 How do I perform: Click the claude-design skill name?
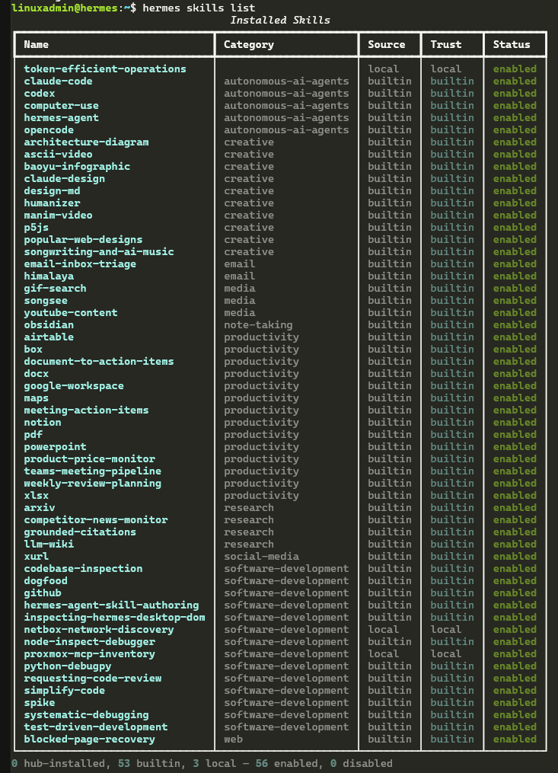(65, 178)
